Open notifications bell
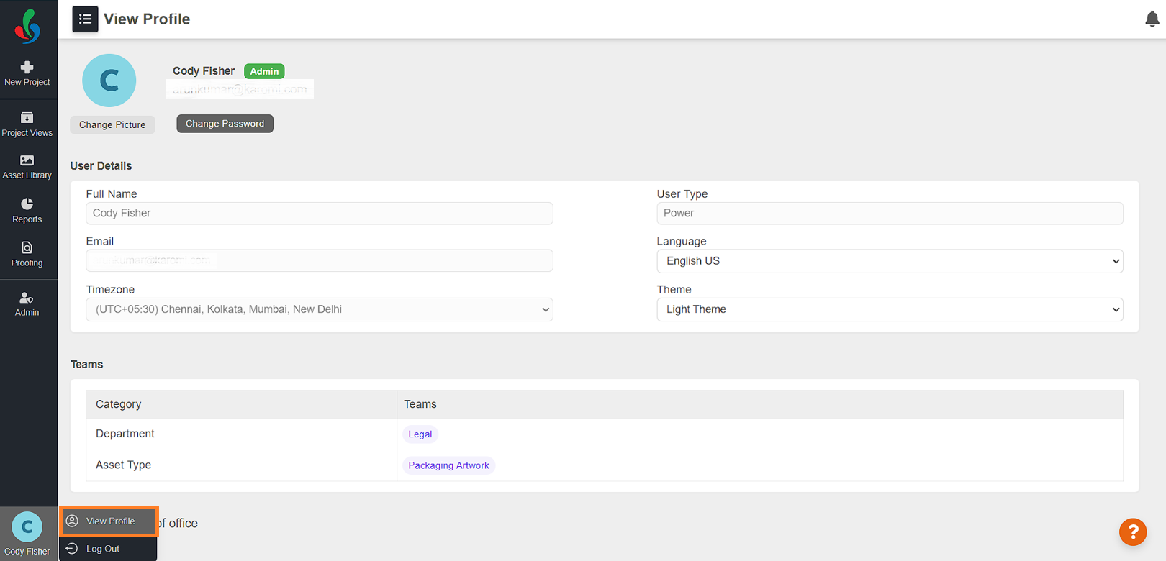The image size is (1166, 561). [1152, 19]
